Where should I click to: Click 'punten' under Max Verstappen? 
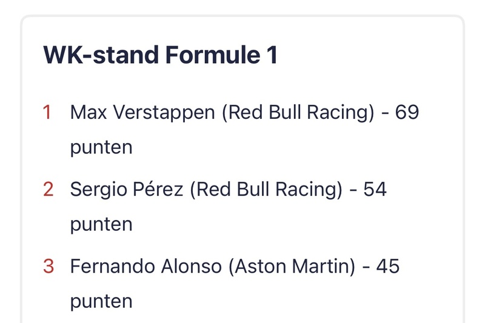coord(101,148)
